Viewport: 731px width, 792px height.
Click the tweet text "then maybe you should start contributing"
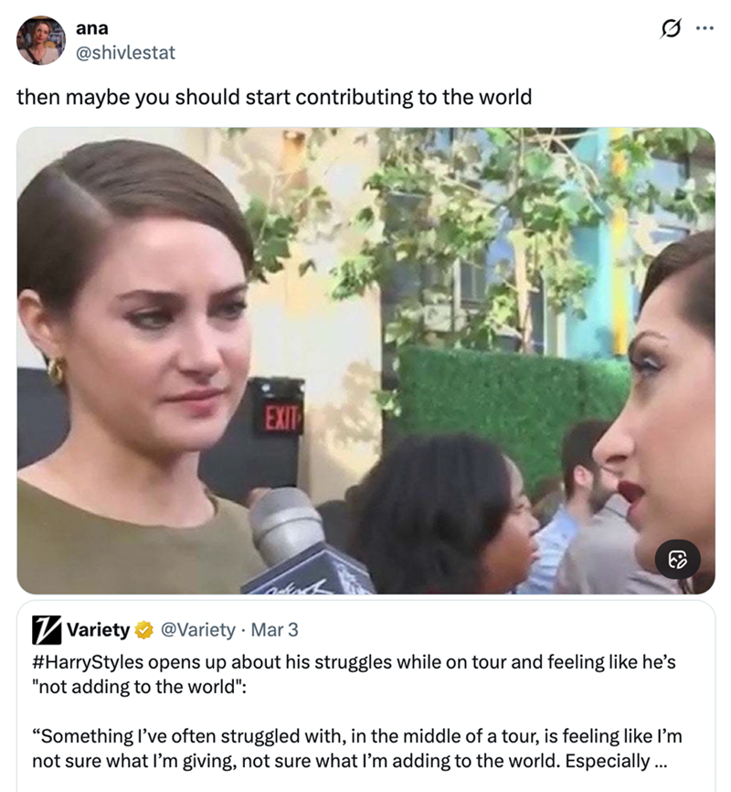273,97
